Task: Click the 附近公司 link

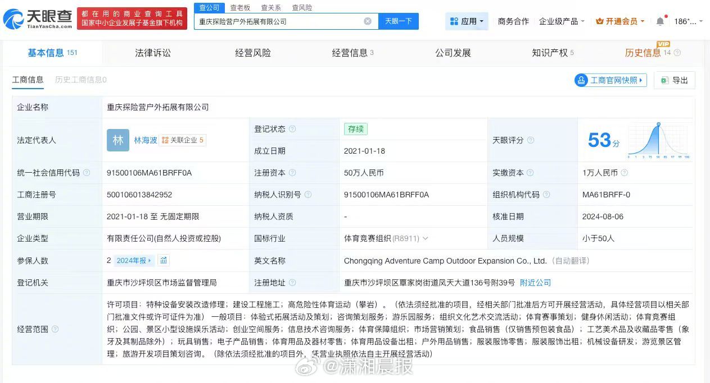Action: point(535,283)
